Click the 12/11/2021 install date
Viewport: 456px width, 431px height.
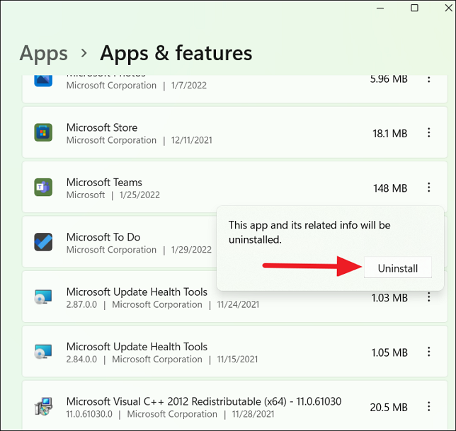[x=192, y=140]
